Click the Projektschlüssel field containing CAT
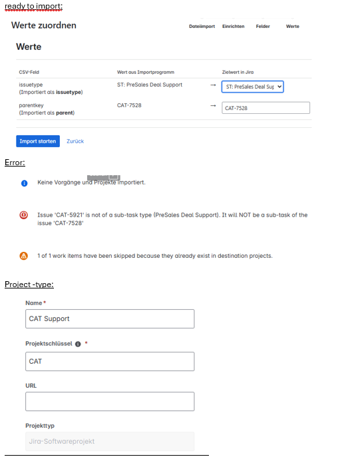This screenshot has height=465, width=340. pos(110,361)
